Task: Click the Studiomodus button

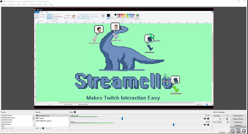Action: 238,122
